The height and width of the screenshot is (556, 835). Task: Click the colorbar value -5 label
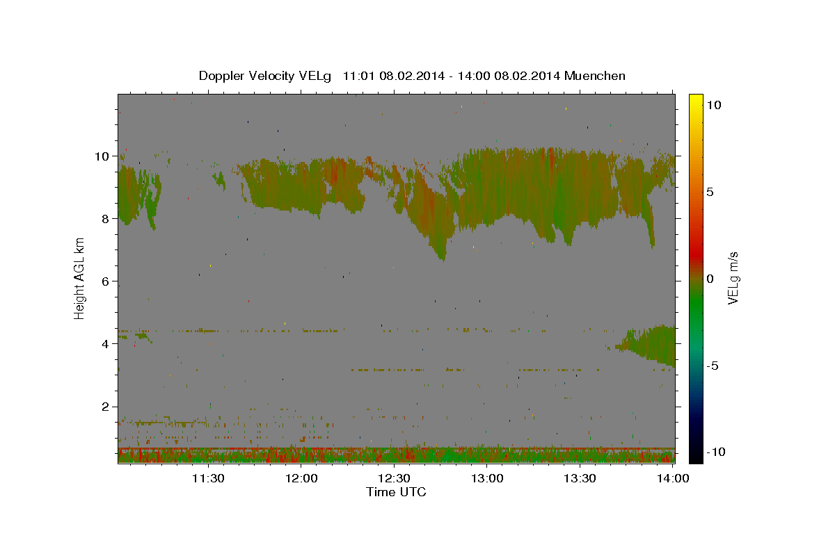coord(711,366)
